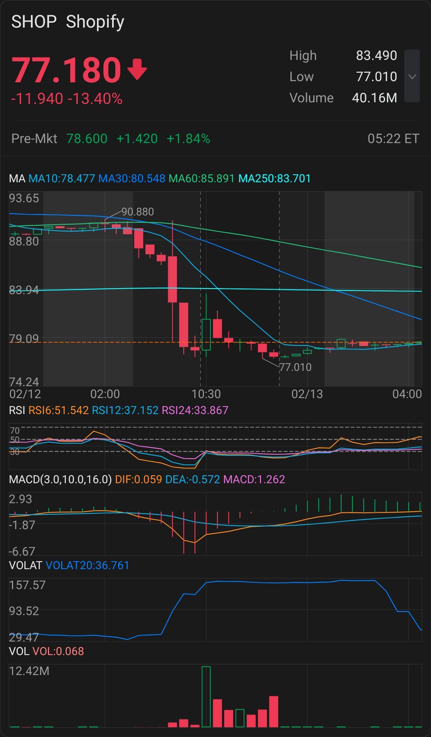
Task: Open the VOL indicator label
Action: pos(19,651)
